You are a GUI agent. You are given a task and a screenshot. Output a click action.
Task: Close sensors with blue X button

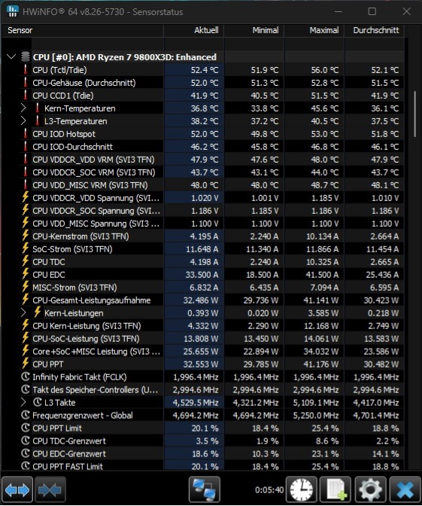point(405,490)
